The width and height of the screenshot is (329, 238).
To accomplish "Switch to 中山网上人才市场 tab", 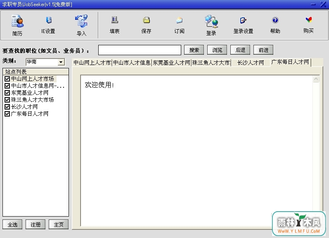I will 92,63.
